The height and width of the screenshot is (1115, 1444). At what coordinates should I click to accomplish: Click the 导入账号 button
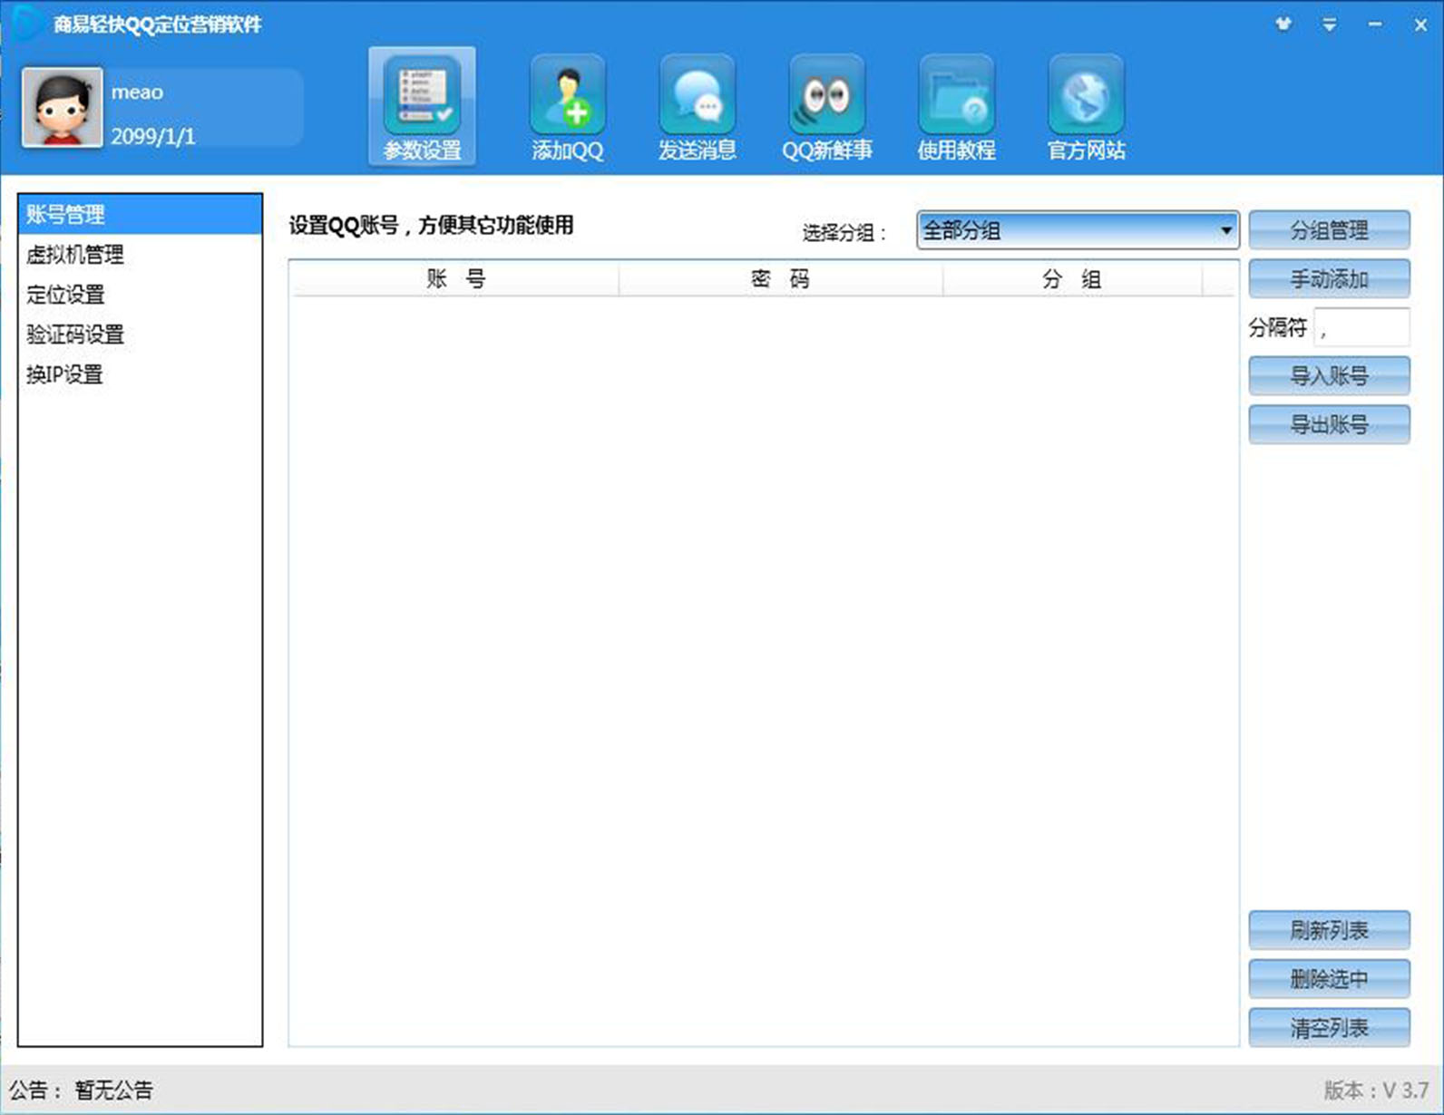[x=1329, y=376]
